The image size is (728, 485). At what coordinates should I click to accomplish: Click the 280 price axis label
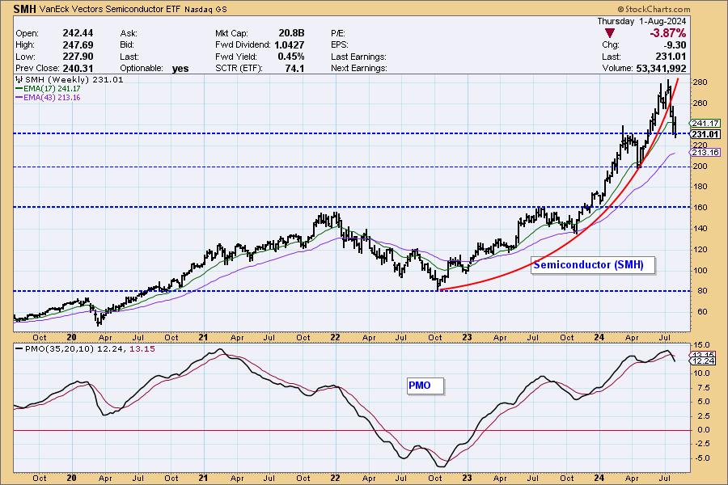[x=700, y=82]
